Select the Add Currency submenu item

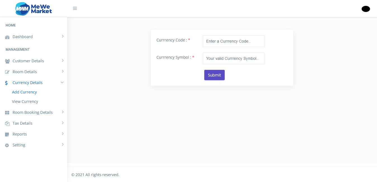coord(25,92)
